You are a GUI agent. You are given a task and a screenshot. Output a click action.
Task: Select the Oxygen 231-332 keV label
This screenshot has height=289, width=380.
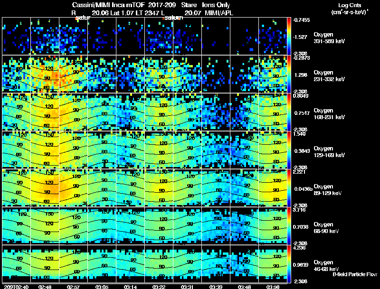pos(329,76)
